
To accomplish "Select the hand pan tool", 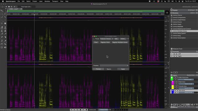I will 2,44.
